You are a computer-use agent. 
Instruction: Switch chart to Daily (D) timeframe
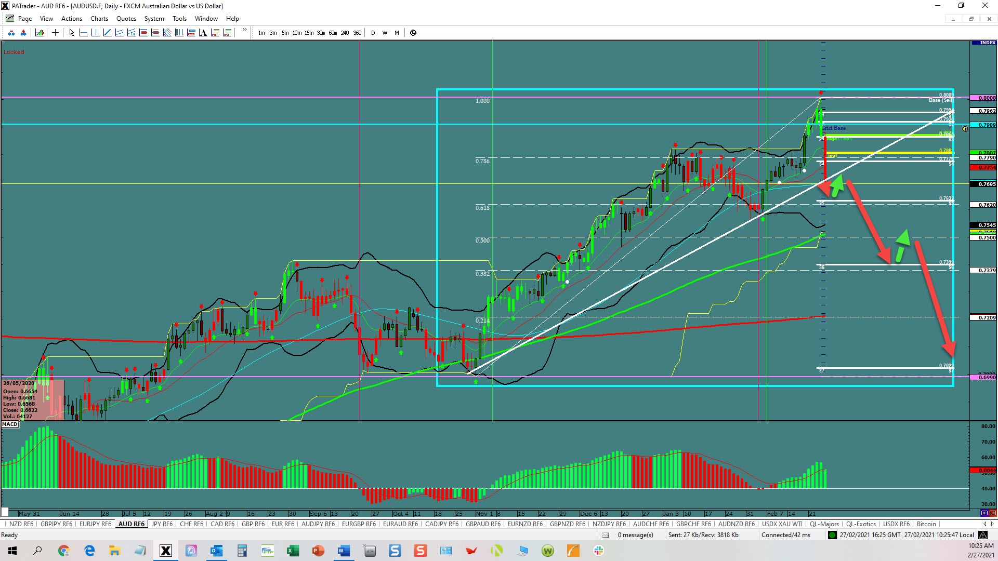tap(373, 33)
